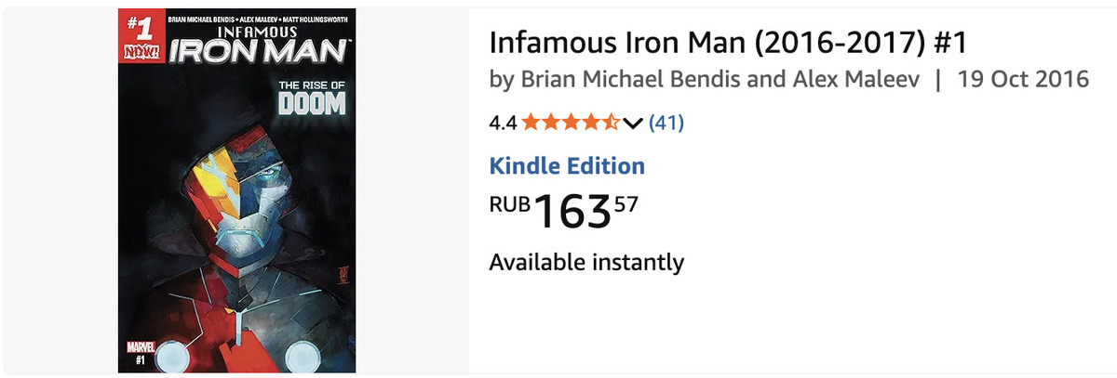Click the RUB 163.57 price
The image size is (1117, 378).
click(x=564, y=211)
